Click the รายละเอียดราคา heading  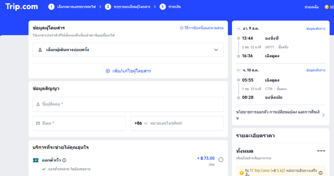pyautogui.click(x=255, y=135)
